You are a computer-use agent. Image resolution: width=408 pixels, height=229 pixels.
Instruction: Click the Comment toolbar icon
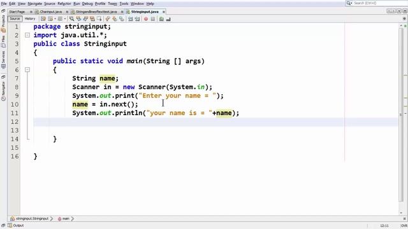pos(161,19)
